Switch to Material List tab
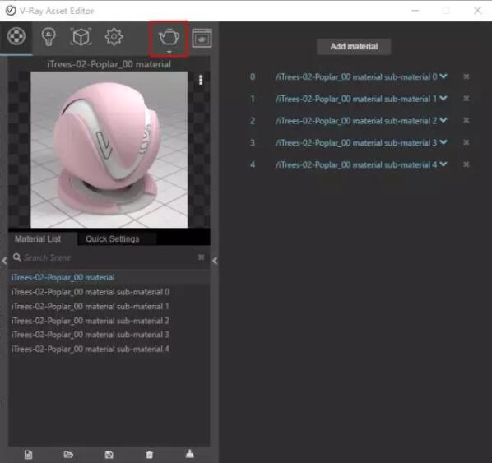Screen dimensions: 492x463 click(38, 239)
